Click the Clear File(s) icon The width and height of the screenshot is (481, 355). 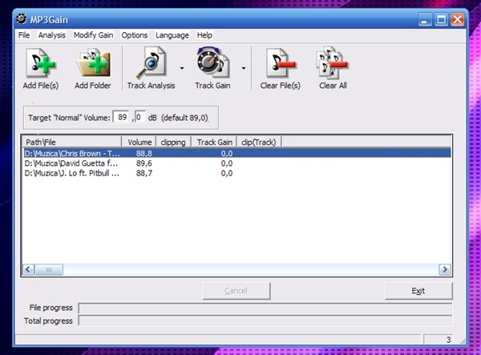(x=281, y=63)
